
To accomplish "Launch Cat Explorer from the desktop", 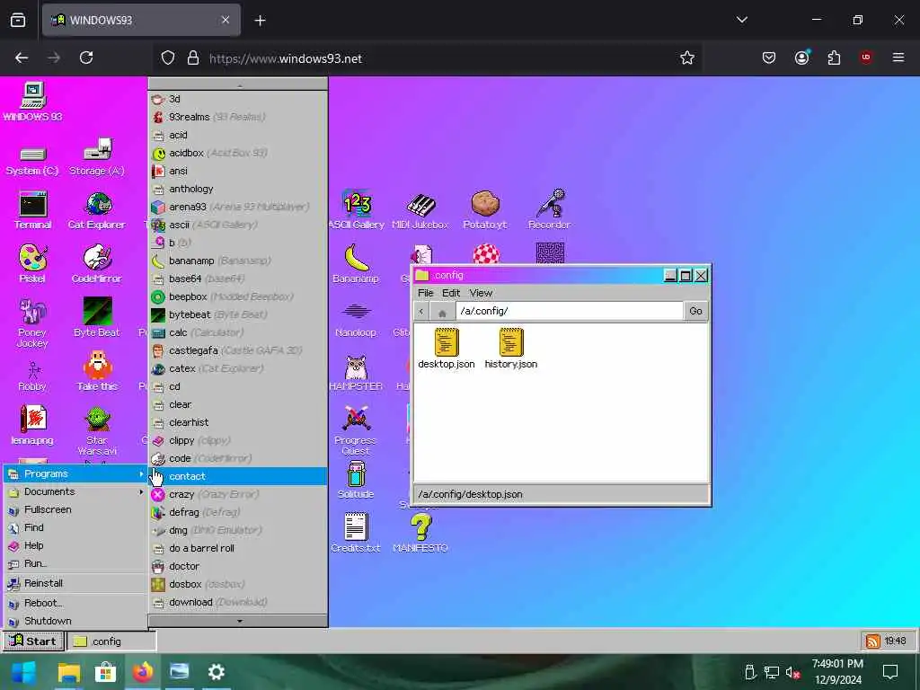I will click(97, 209).
